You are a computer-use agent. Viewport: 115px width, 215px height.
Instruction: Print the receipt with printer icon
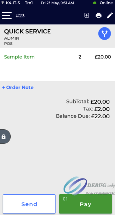[x=98, y=15]
